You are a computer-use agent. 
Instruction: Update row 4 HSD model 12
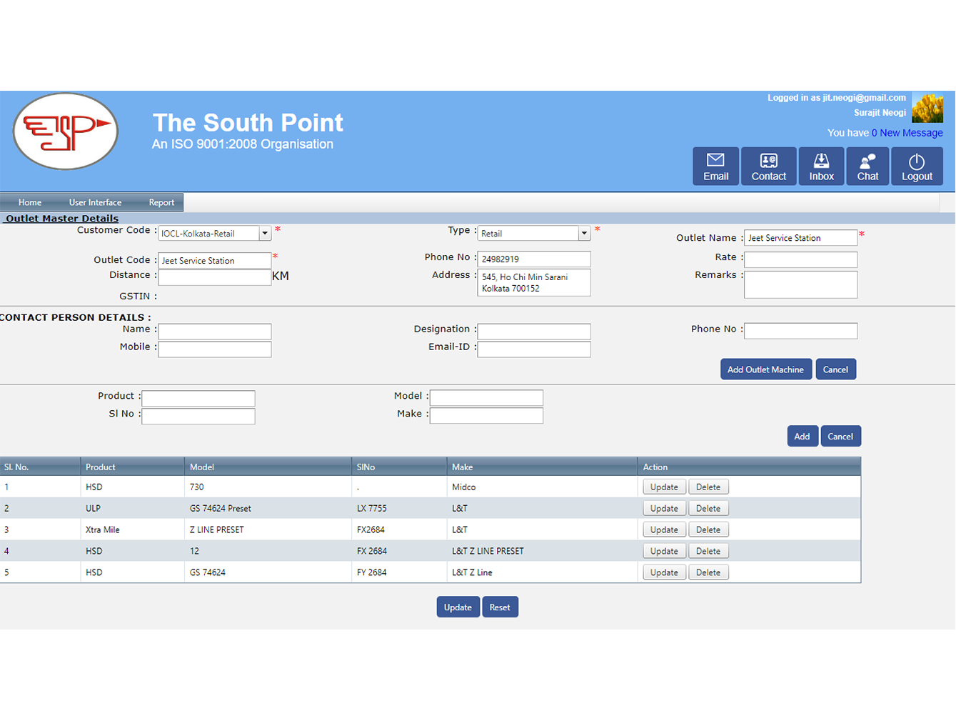(x=664, y=552)
